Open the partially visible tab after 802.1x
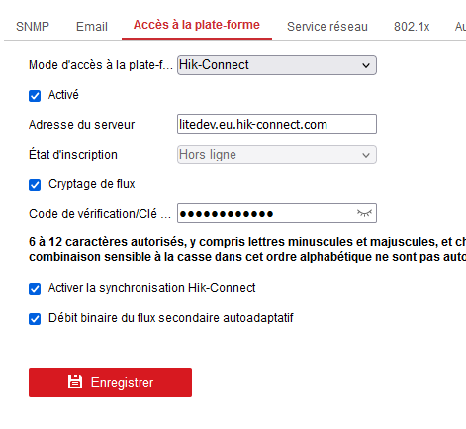This screenshot has height=429, width=466. (x=460, y=27)
